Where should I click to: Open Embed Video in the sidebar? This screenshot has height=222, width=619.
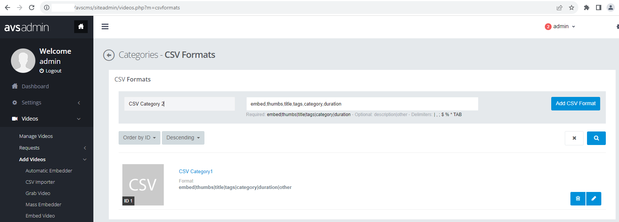tap(40, 216)
